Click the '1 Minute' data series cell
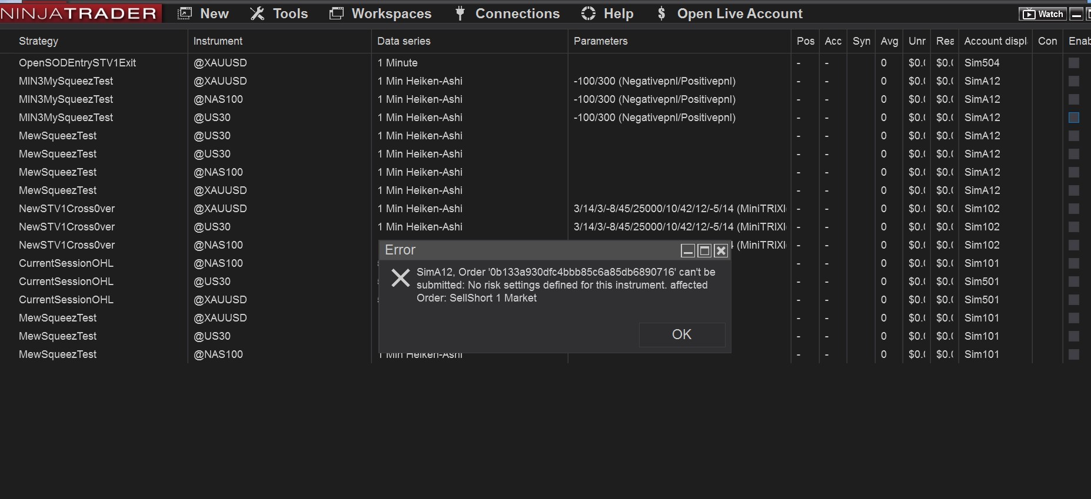This screenshot has width=1091, height=499. point(398,63)
